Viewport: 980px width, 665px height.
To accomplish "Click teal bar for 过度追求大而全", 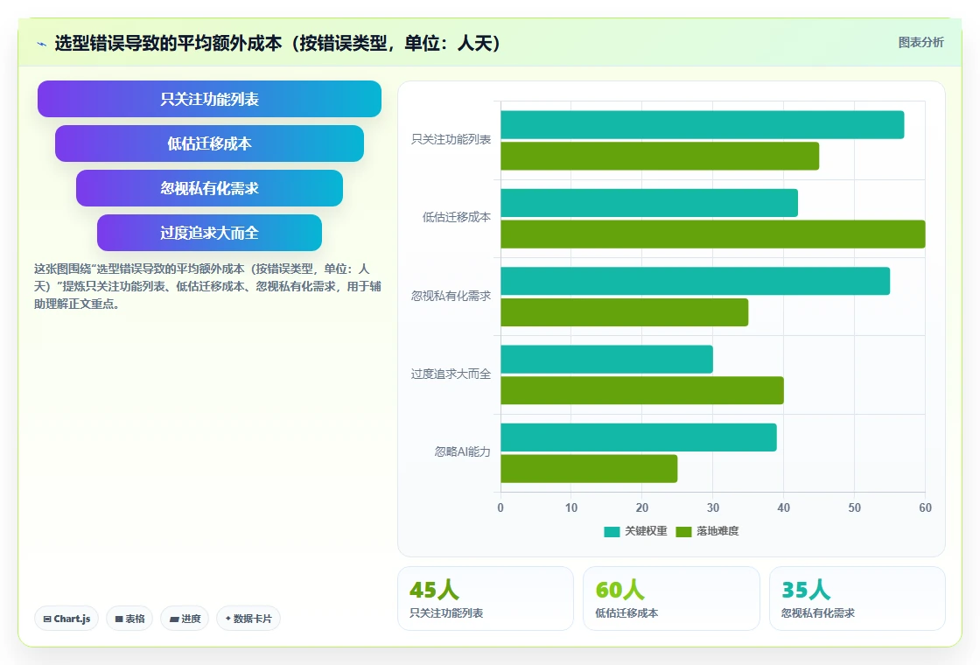I will click(x=607, y=360).
